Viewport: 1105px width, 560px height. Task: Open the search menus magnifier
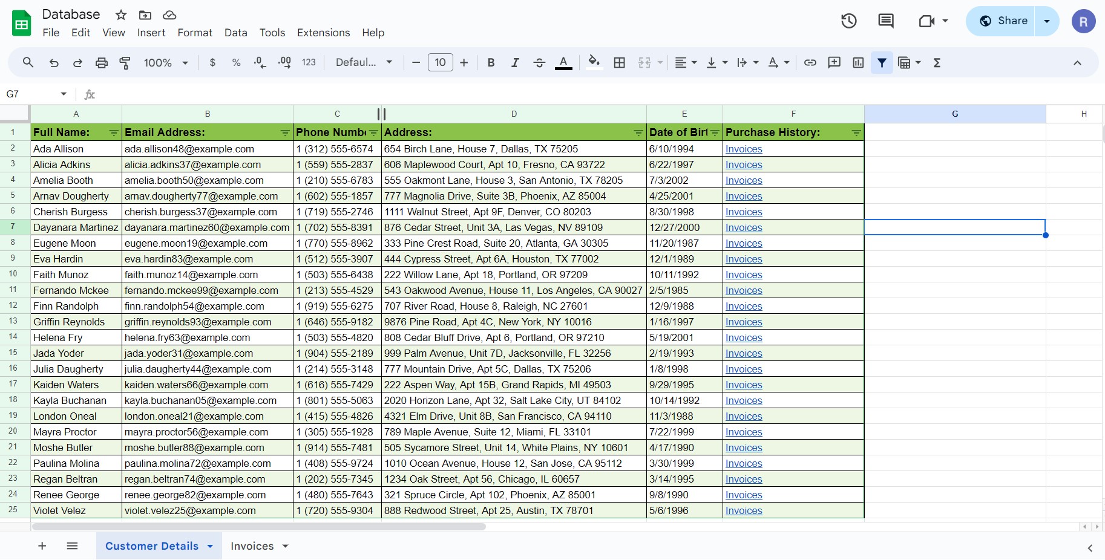pyautogui.click(x=28, y=62)
